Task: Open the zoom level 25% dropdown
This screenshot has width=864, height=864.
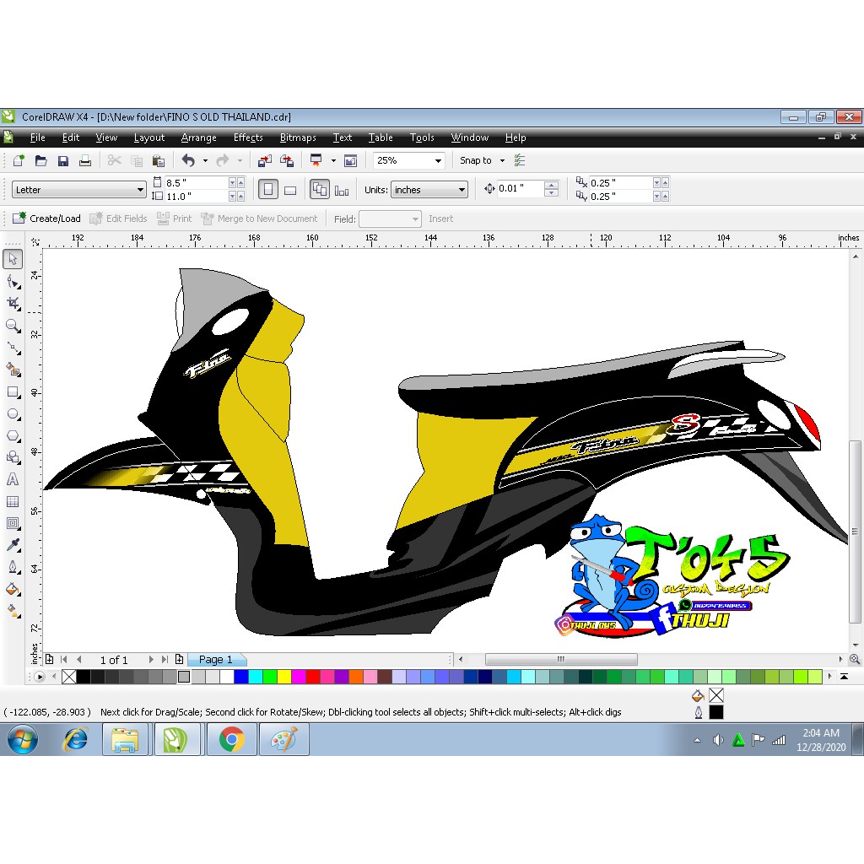Action: 438,161
